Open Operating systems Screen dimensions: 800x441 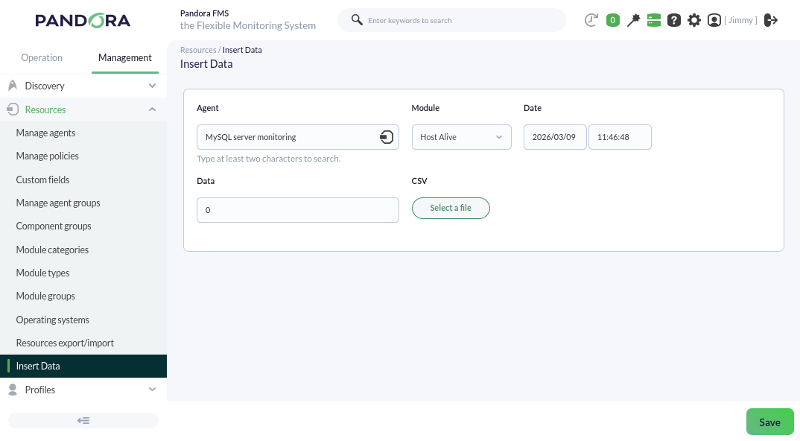(53, 320)
